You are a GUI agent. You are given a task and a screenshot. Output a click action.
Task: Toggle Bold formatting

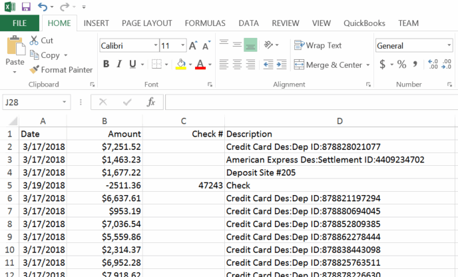pyautogui.click(x=106, y=65)
